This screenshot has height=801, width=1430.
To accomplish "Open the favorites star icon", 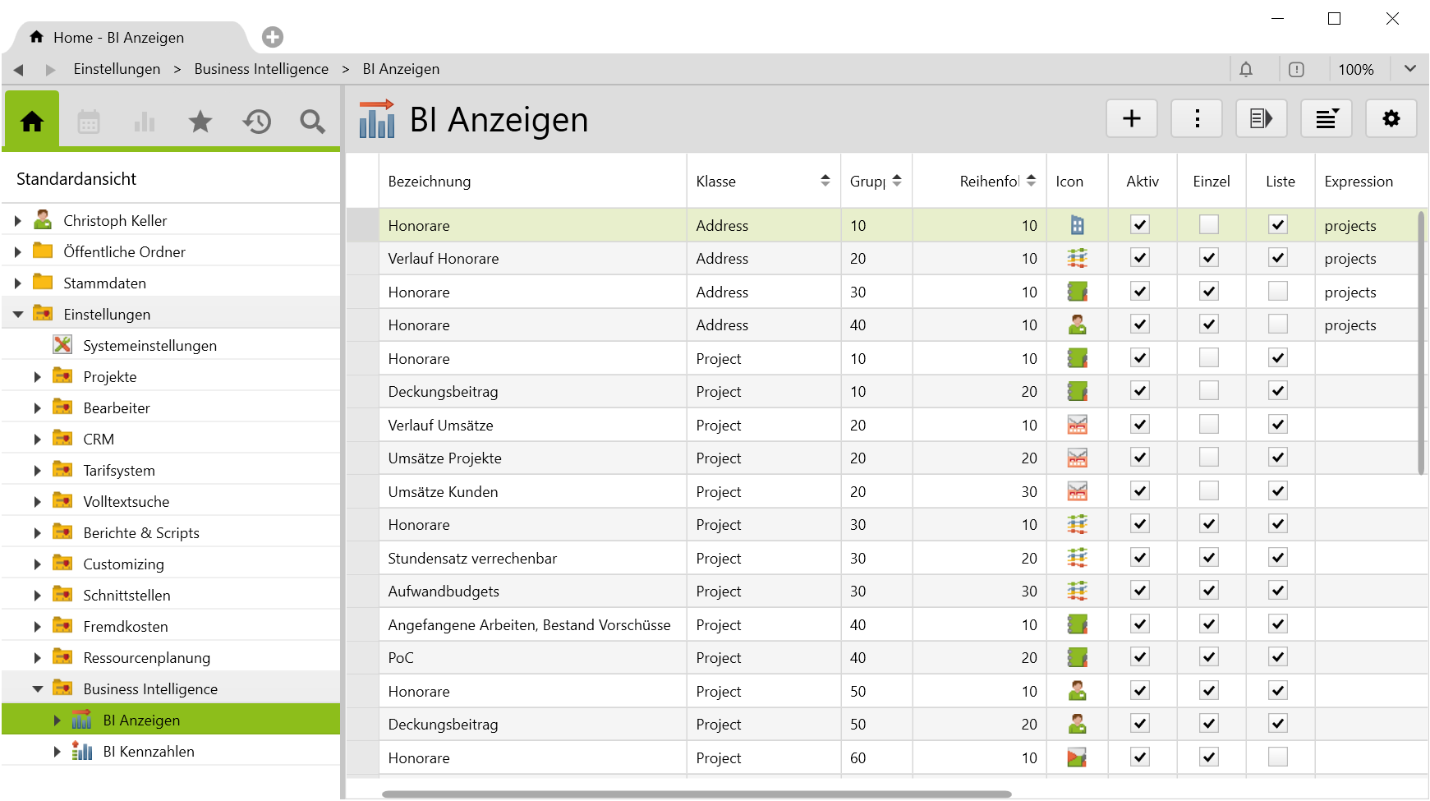I will pyautogui.click(x=200, y=122).
